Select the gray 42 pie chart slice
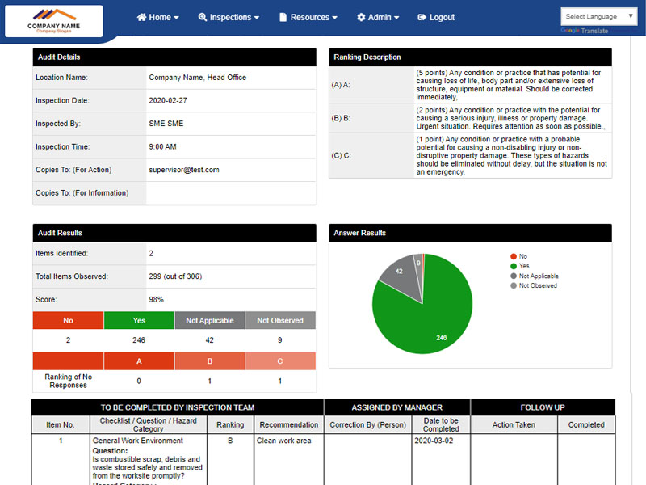Image resolution: width=646 pixels, height=485 pixels. tap(399, 273)
